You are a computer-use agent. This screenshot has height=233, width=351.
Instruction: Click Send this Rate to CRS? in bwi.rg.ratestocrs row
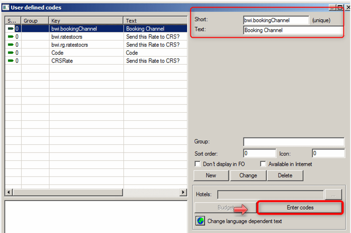click(x=155, y=45)
